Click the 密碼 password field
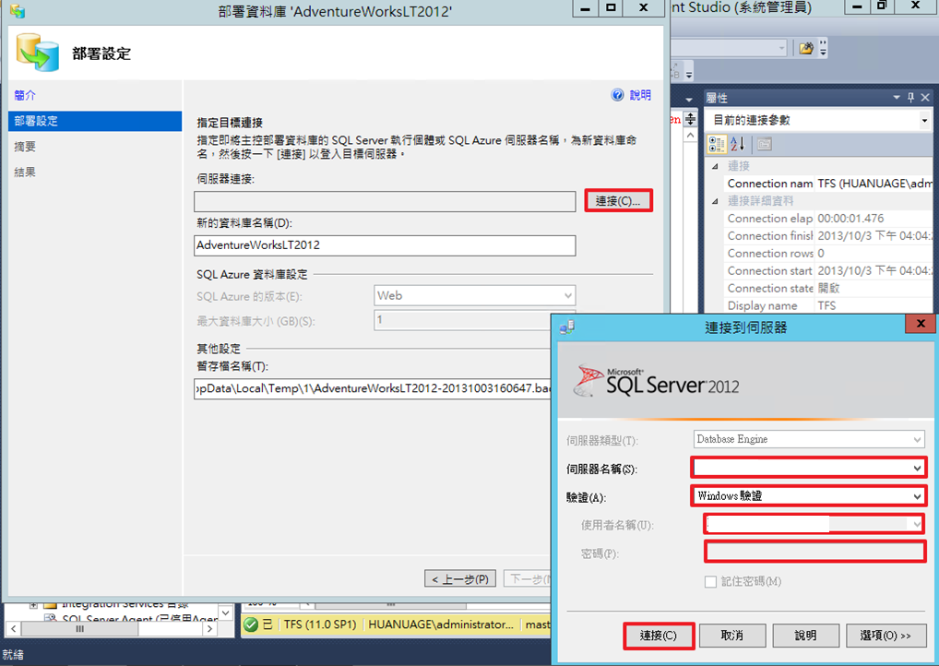 pos(815,552)
